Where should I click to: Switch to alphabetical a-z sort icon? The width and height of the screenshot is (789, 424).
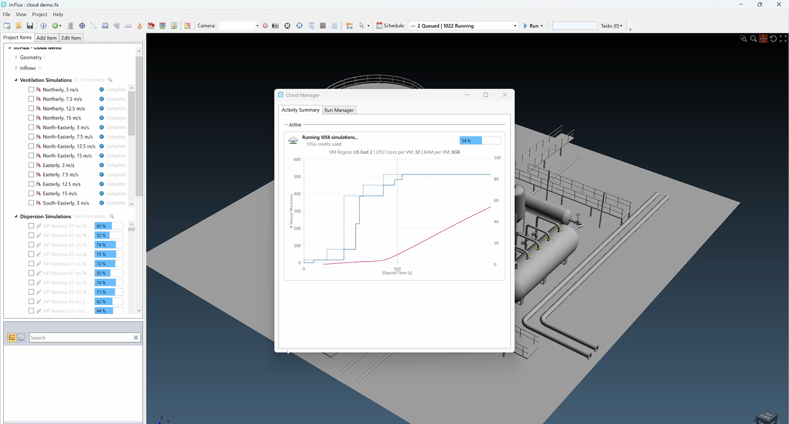pyautogui.click(x=21, y=338)
